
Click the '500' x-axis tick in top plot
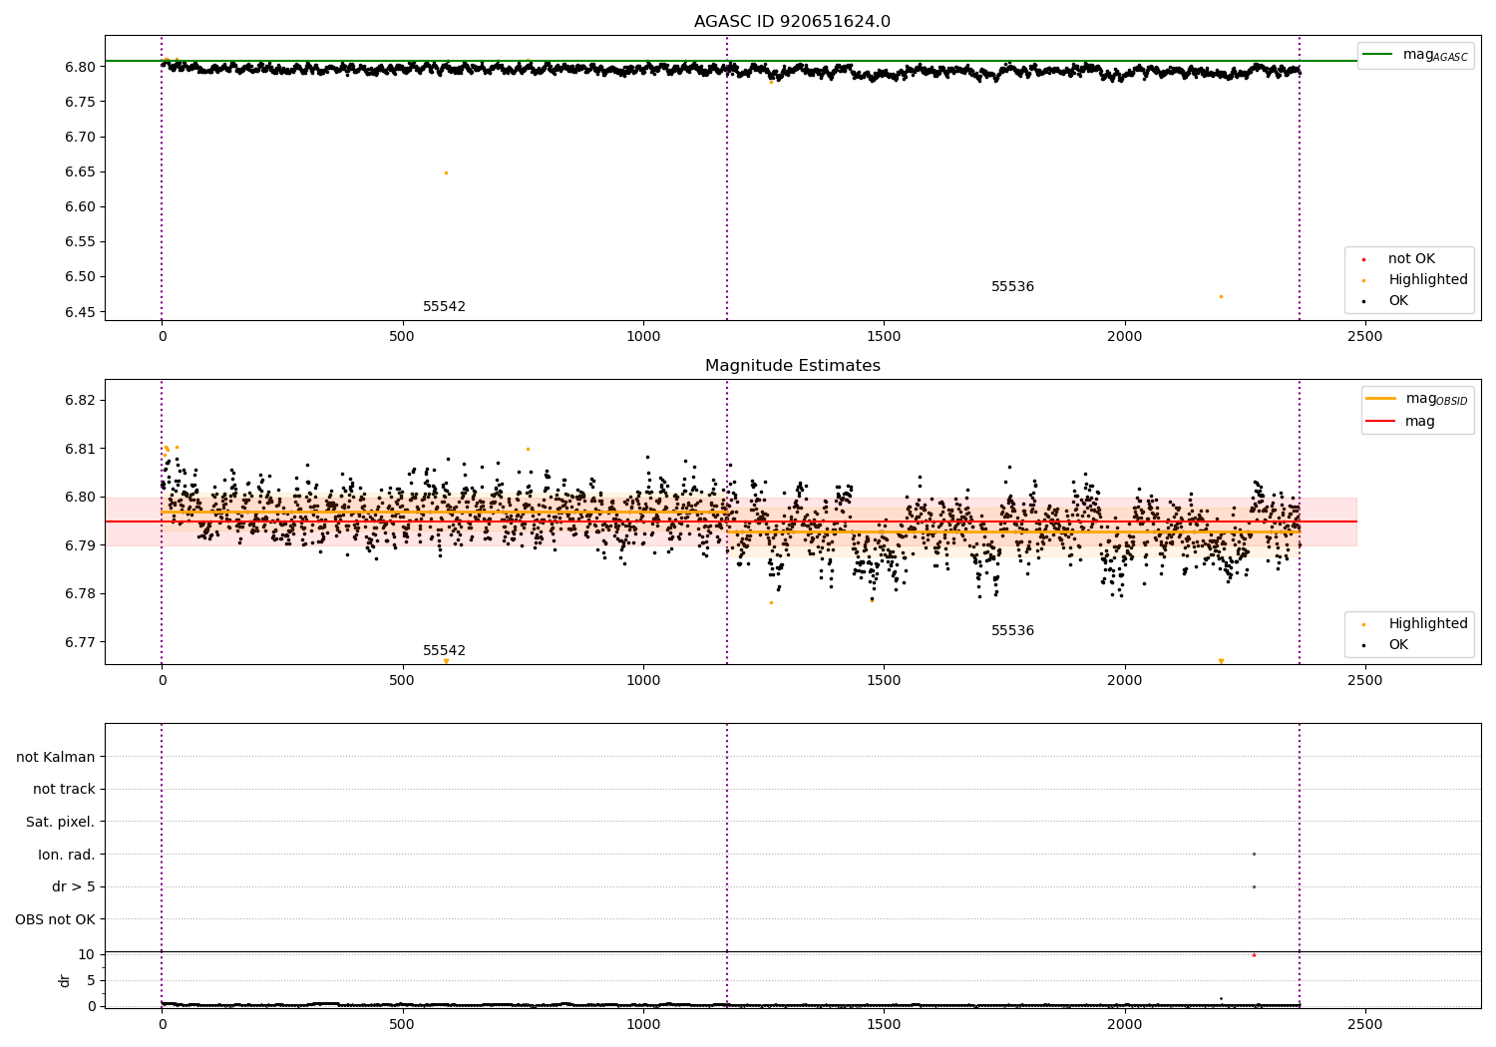[x=402, y=337]
